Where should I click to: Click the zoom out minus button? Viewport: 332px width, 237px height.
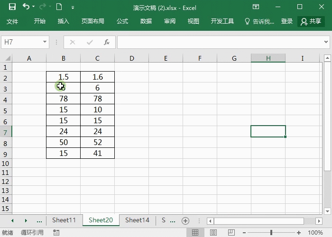(x=244, y=233)
